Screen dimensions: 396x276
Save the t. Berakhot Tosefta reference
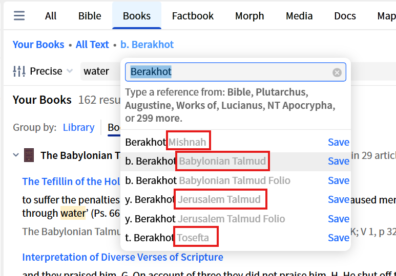click(339, 238)
